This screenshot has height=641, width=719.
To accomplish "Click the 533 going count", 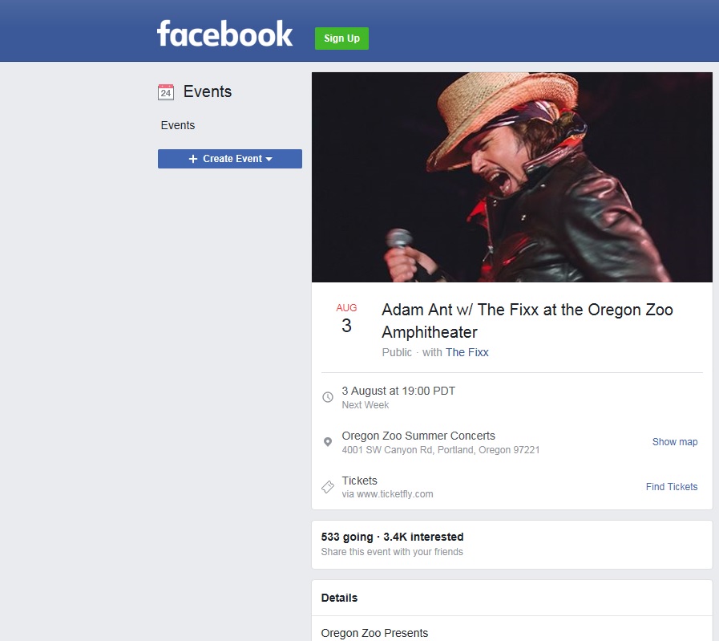I will (x=347, y=537).
